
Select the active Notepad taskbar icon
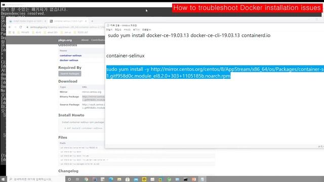[202, 179]
